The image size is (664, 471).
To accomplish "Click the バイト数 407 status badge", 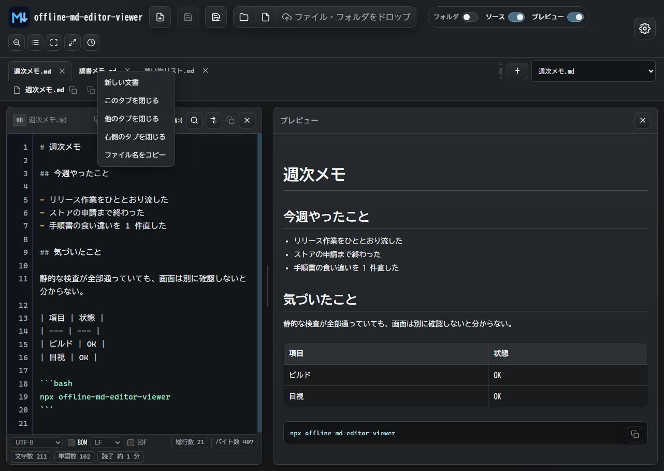I will click(x=235, y=442).
